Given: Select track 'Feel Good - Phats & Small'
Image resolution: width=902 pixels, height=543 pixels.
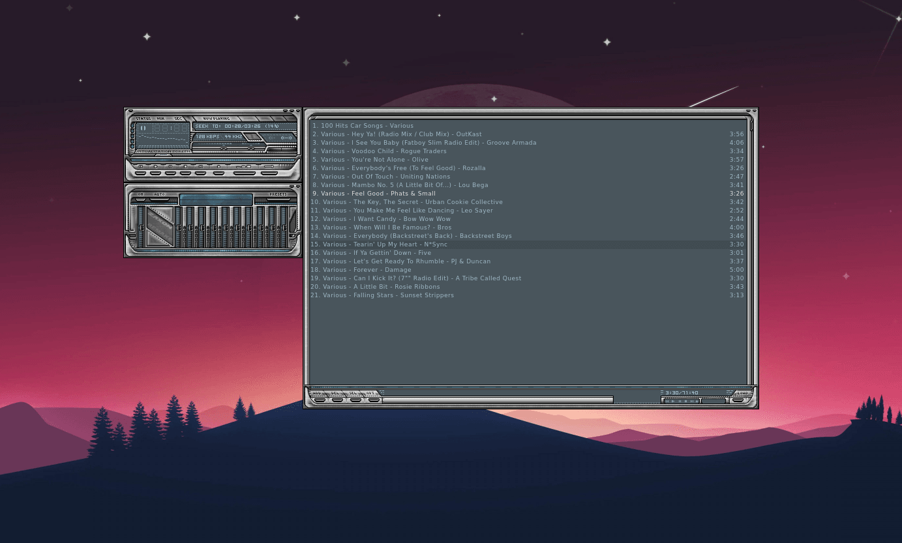Looking at the screenshot, I should [x=528, y=194].
